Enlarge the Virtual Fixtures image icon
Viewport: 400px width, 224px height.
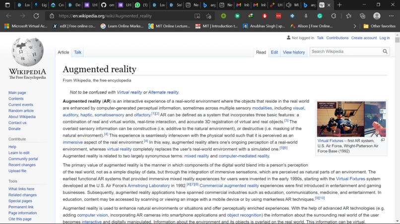click(383, 140)
